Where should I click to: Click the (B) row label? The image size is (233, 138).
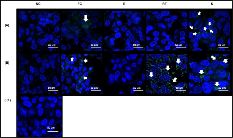point(7,63)
